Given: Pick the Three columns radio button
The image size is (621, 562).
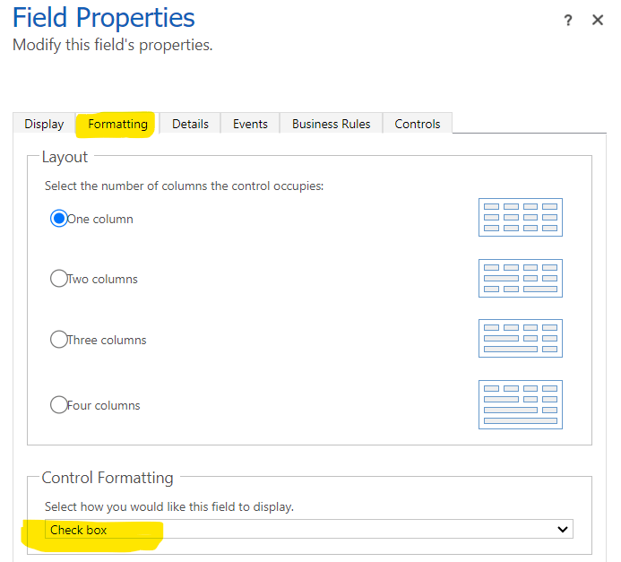Looking at the screenshot, I should (x=59, y=340).
